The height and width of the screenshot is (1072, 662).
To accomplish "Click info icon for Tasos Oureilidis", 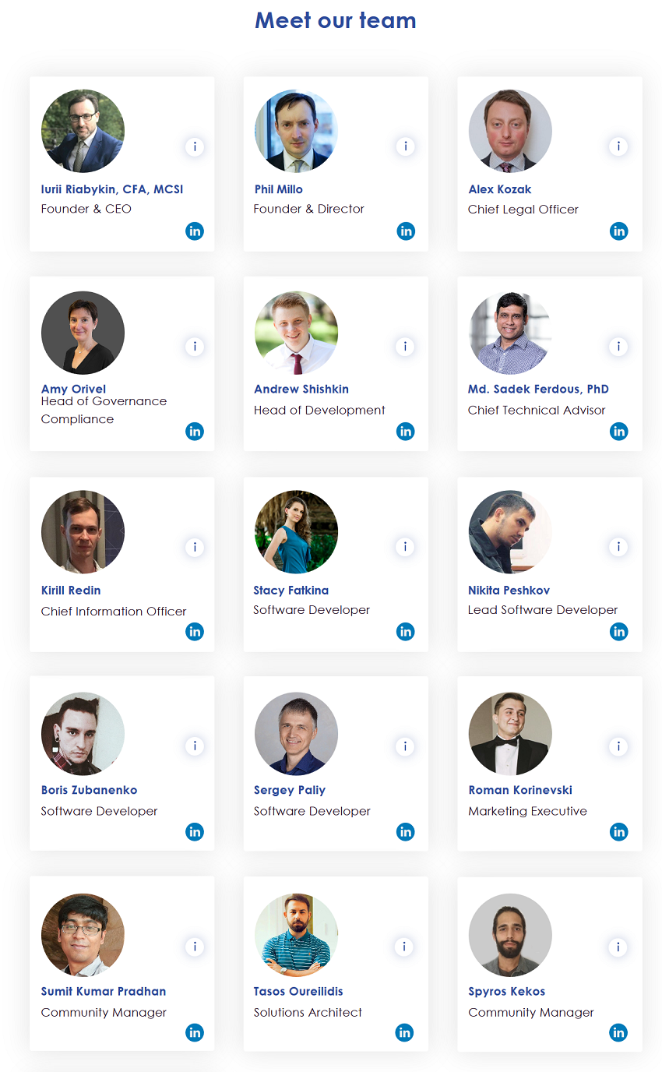I will pos(404,947).
